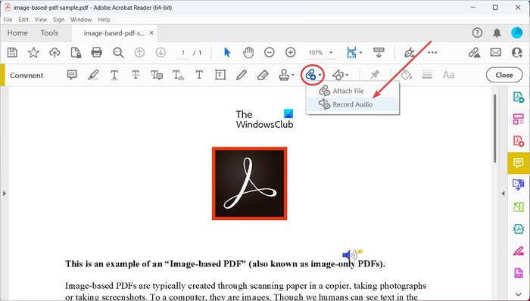Image resolution: width=530 pixels, height=301 pixels.
Task: Open the fill color picker
Action: click(x=406, y=75)
